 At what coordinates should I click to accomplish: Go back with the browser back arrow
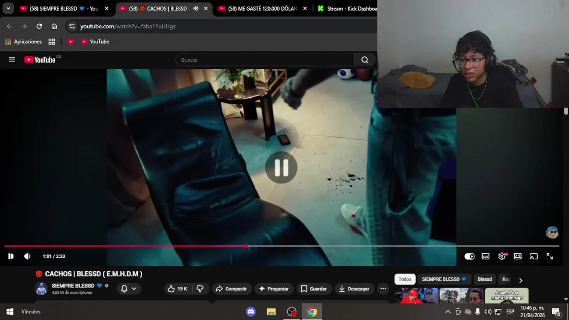(9, 26)
